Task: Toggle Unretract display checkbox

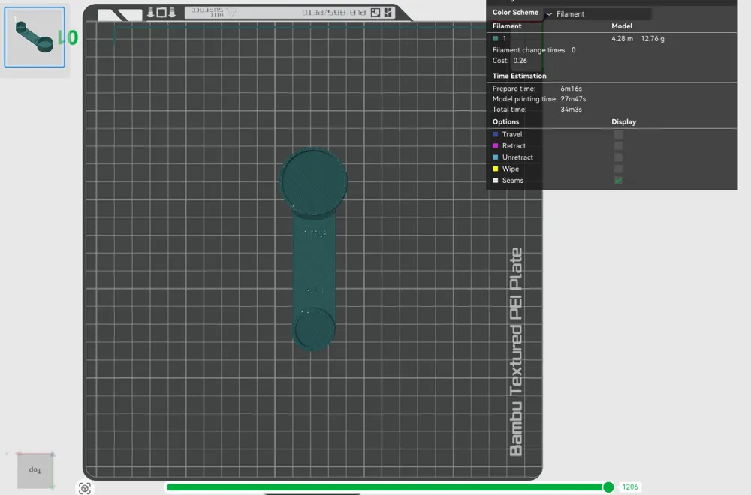Action: click(618, 157)
